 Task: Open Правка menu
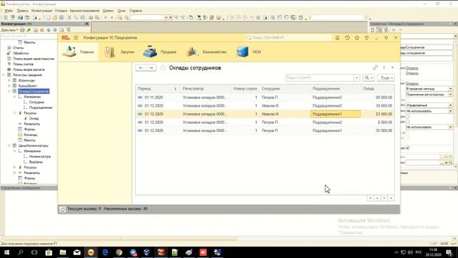pyautogui.click(x=22, y=11)
